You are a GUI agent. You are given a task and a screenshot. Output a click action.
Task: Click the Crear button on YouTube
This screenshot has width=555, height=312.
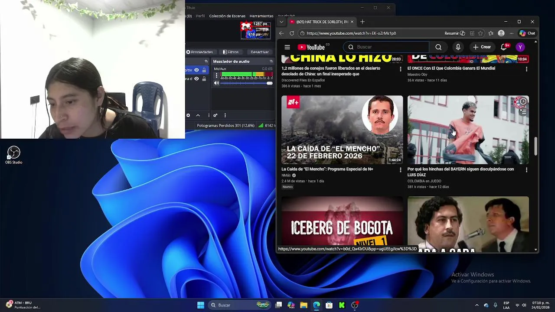(482, 47)
